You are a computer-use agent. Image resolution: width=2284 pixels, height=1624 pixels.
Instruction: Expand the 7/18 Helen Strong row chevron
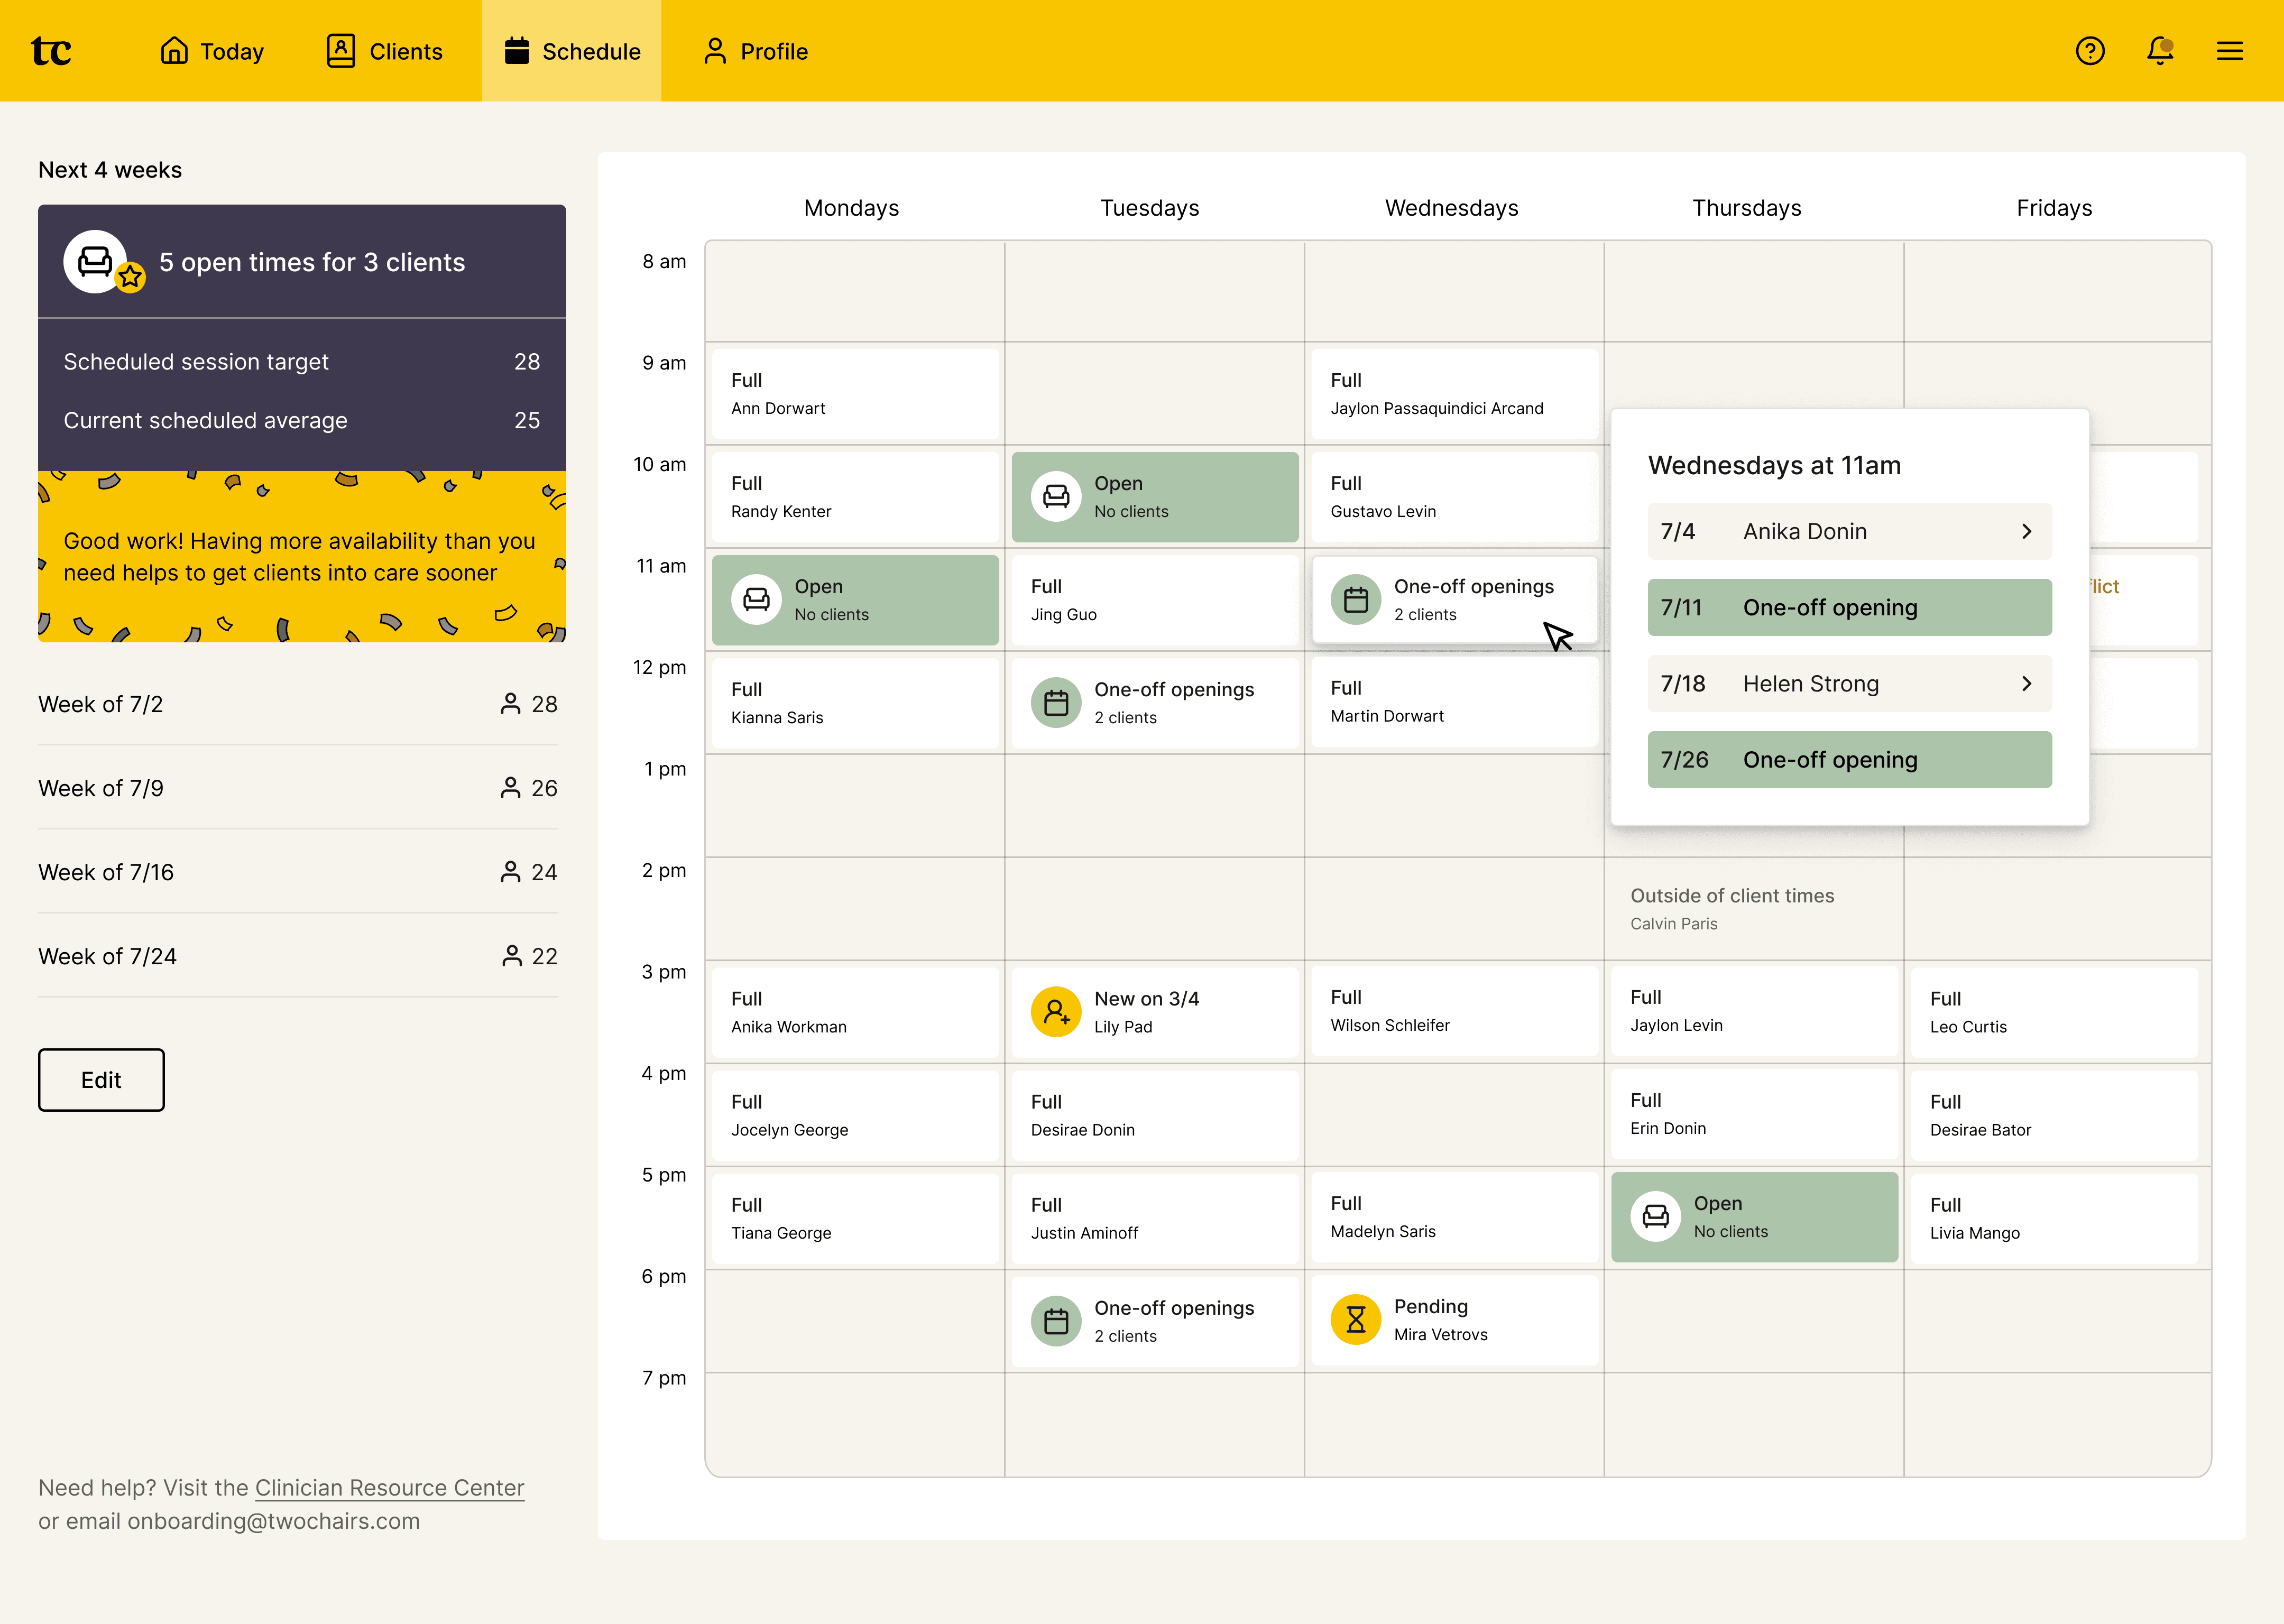tap(2026, 684)
